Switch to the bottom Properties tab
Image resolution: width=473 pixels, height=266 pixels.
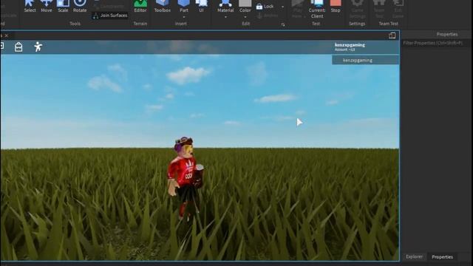pyautogui.click(x=442, y=257)
